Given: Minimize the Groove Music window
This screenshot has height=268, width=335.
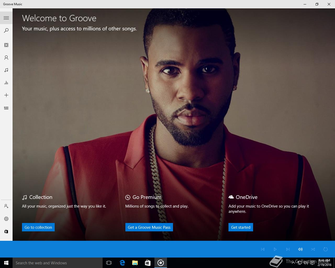Looking at the screenshot, I should point(305,4).
